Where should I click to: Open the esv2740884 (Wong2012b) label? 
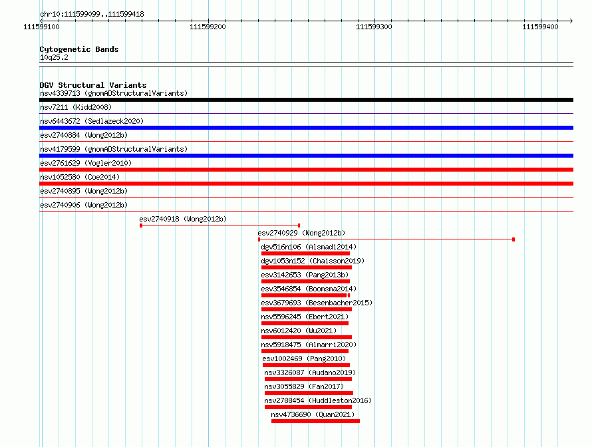pos(84,135)
